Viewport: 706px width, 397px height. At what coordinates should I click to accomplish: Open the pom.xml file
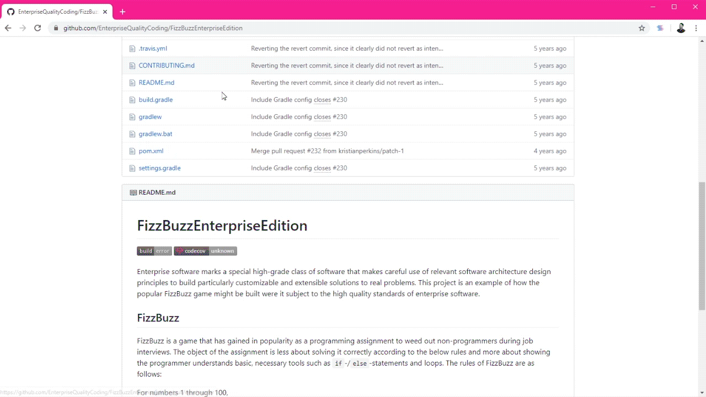pos(151,151)
